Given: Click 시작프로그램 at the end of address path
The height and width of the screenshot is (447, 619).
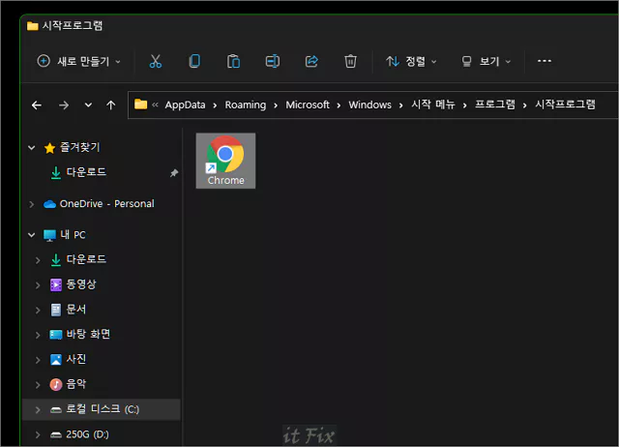Looking at the screenshot, I should click(565, 104).
